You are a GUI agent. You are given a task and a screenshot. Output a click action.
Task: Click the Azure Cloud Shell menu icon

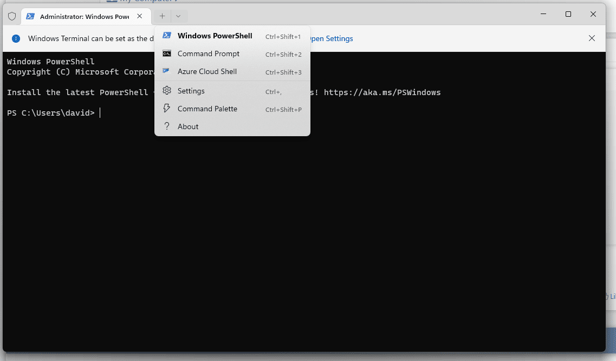(166, 71)
